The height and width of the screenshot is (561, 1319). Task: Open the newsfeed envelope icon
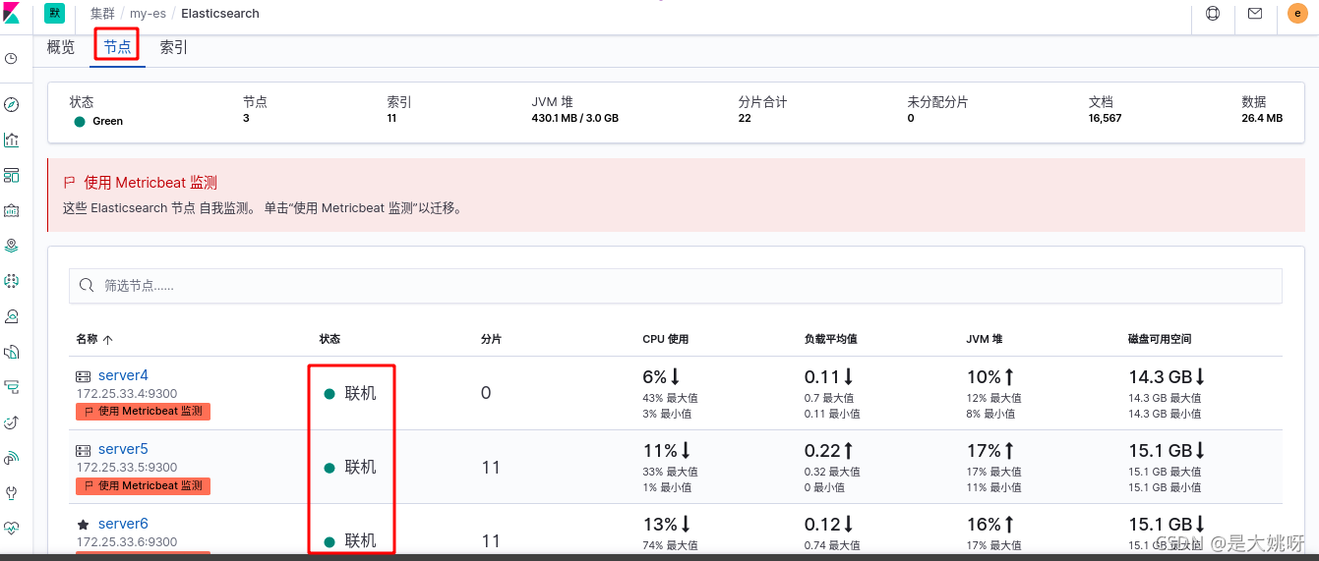(1254, 14)
